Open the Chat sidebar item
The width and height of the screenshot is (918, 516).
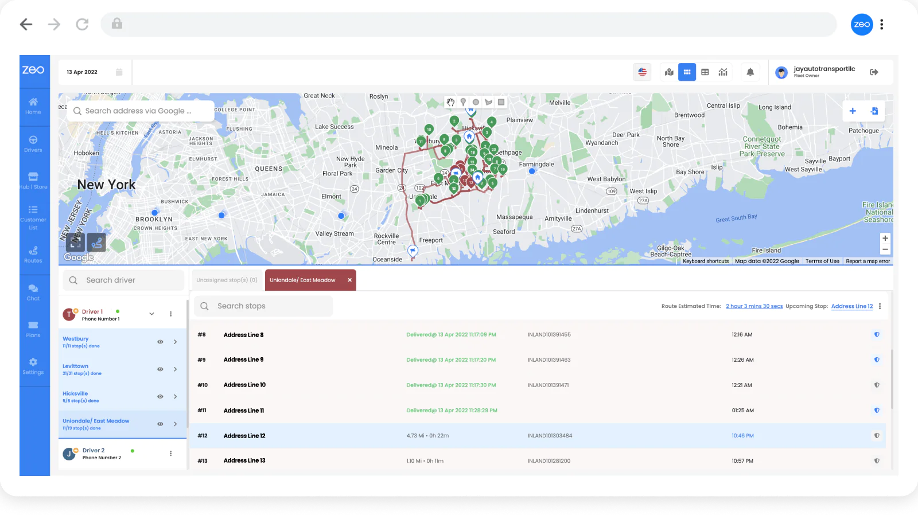(33, 292)
